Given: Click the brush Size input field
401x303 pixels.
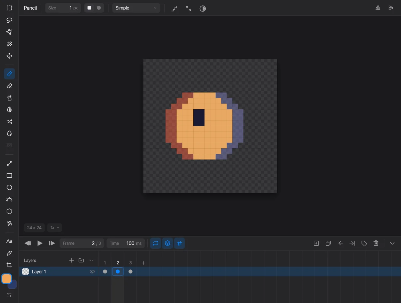Looking at the screenshot, I should 63,8.
